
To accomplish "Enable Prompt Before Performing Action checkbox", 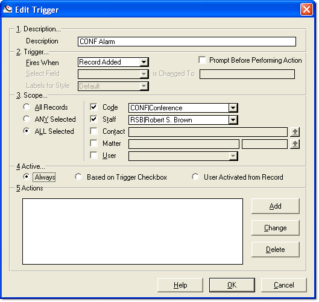I will [x=202, y=60].
